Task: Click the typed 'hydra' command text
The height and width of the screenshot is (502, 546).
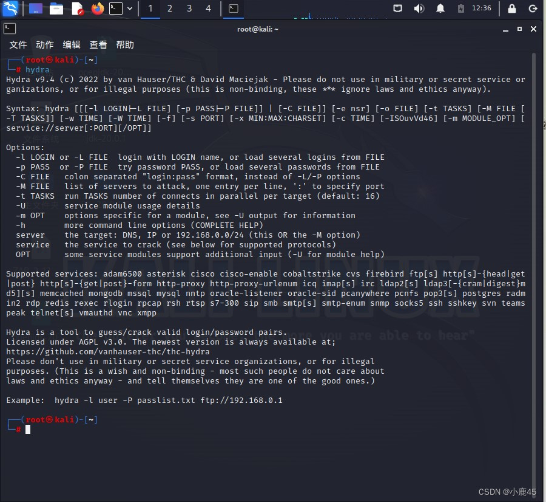Action: pos(37,70)
